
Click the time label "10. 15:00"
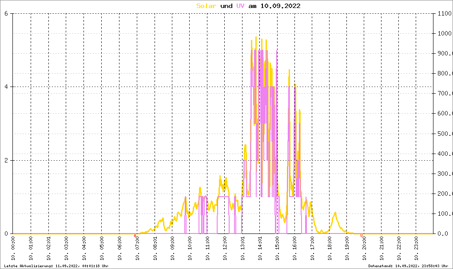coord(277,249)
